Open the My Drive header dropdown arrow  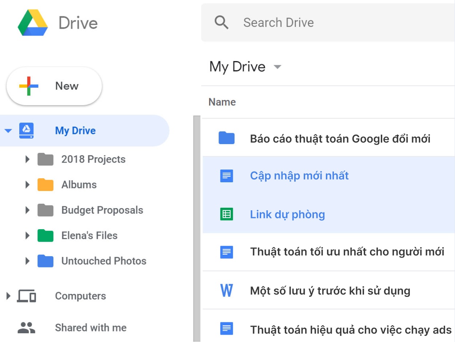278,67
